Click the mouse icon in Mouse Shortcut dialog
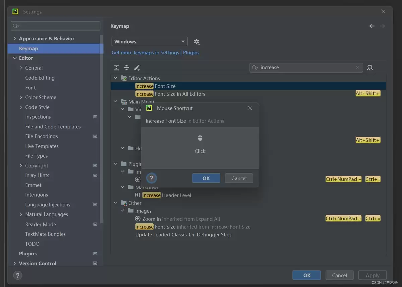The image size is (402, 287). coord(200,138)
